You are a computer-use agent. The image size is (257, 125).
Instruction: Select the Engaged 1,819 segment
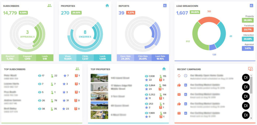(27, 58)
